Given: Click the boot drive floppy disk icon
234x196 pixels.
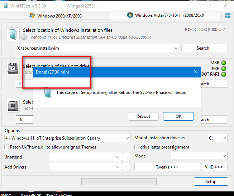Looking at the screenshot, I should 13,69.
